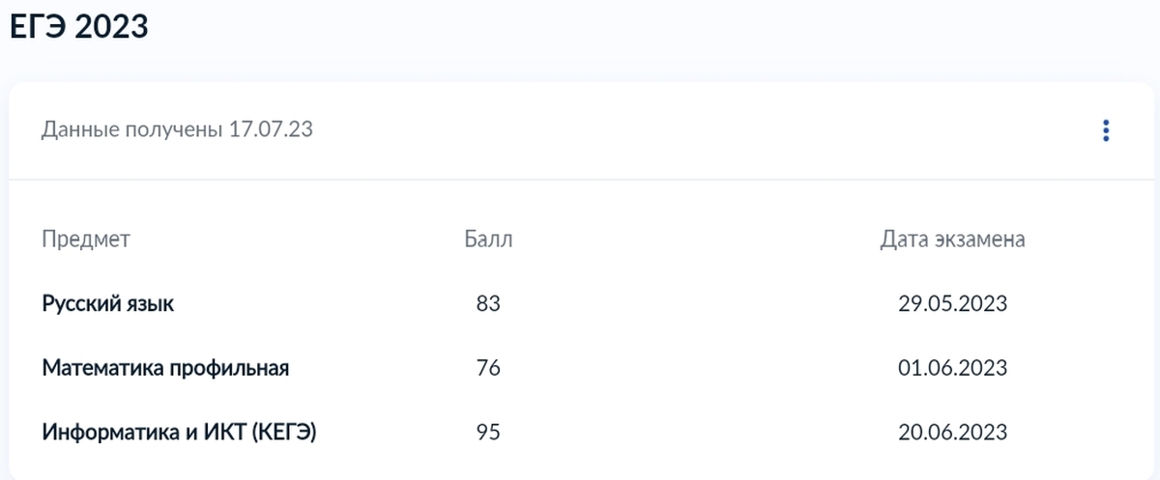The image size is (1160, 480).
Task: Click the "Данные получены" label
Action: (132, 129)
